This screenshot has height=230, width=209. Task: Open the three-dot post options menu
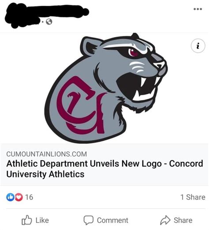198,9
